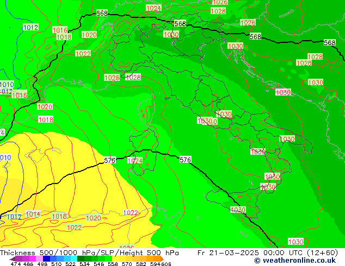Select the forecast date 'Fr 21-03-2025 00:00 UTC (12+60)'
The width and height of the screenshot is (345, 266).
pos(268,253)
